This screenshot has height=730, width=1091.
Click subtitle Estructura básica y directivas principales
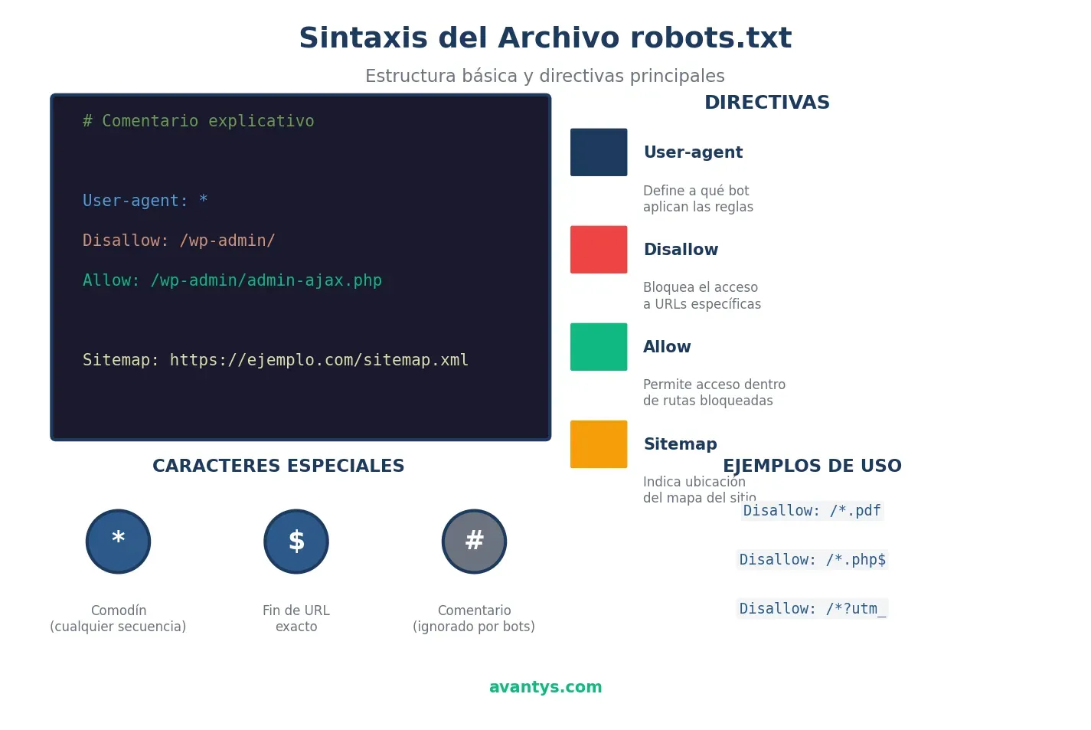point(545,76)
